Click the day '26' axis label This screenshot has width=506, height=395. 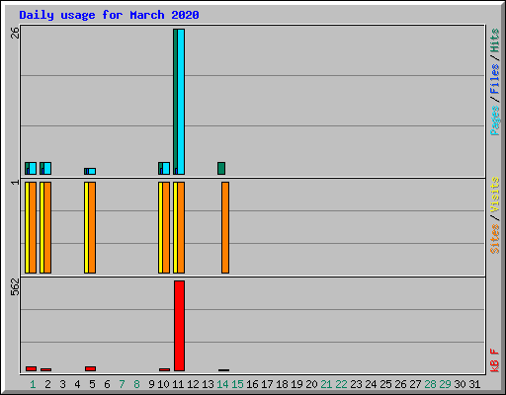pos(400,384)
